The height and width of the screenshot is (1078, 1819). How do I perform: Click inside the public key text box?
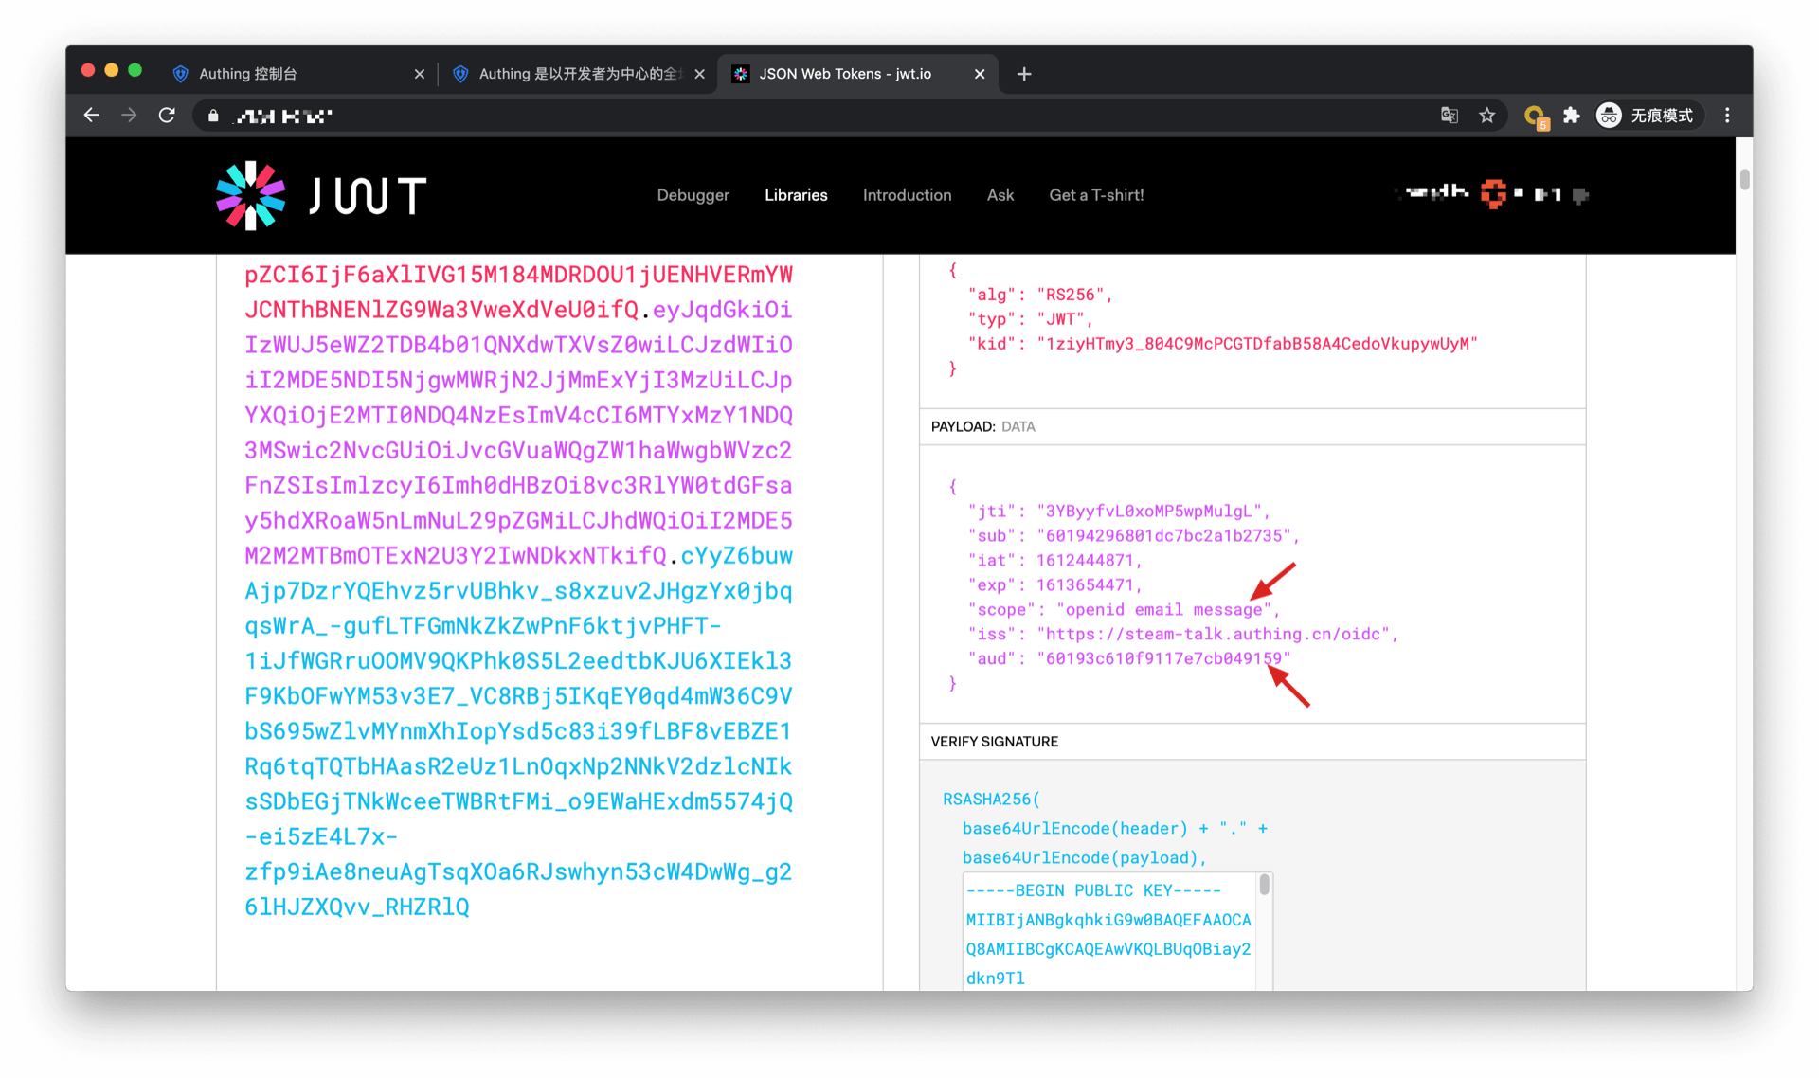coord(1108,933)
